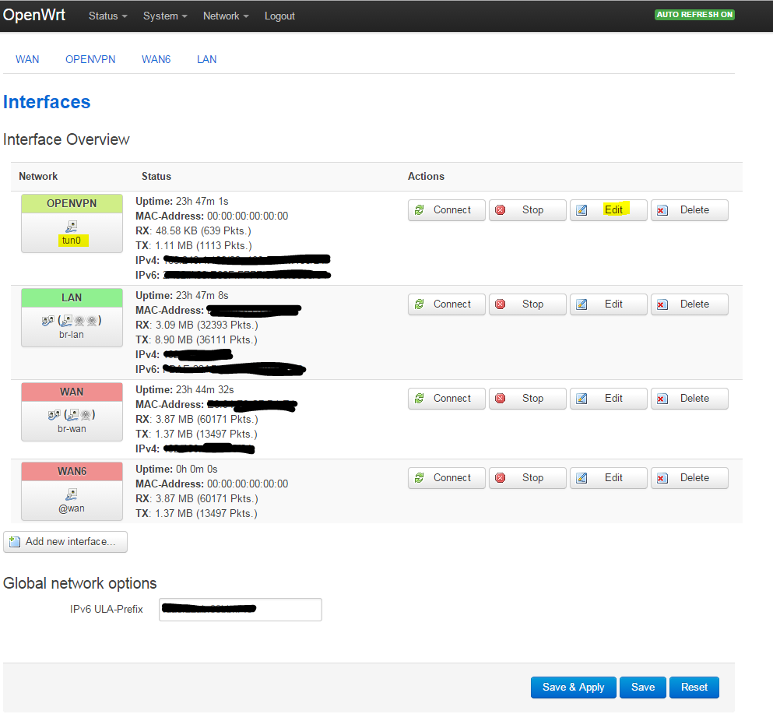Switch to the OPENVPN tab

point(90,59)
